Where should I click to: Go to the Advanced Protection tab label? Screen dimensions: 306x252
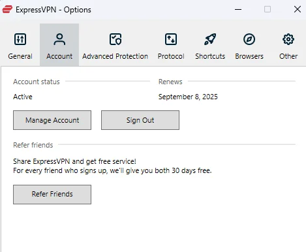pyautogui.click(x=115, y=56)
